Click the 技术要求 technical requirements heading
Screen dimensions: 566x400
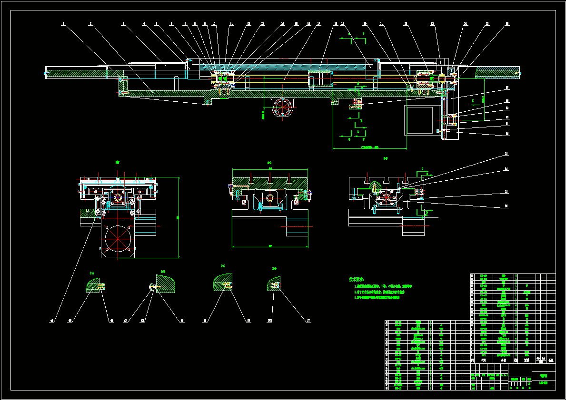pos(356,279)
